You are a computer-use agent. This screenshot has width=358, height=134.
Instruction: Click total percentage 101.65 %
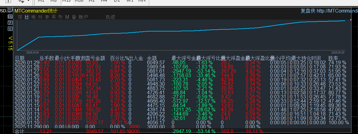coord(120,132)
